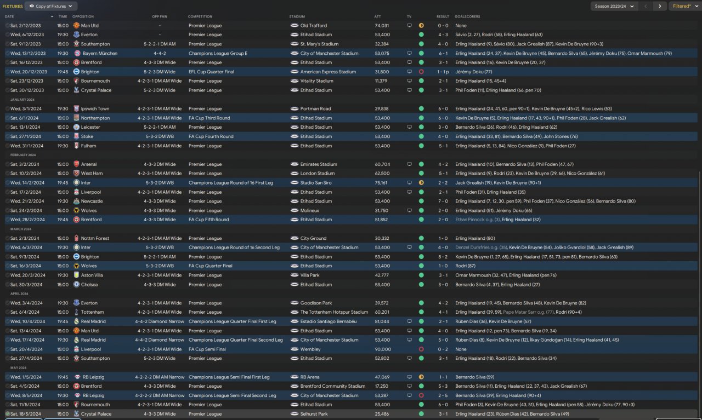Click the Time column header
The image size is (702, 420).
pyautogui.click(x=63, y=16)
